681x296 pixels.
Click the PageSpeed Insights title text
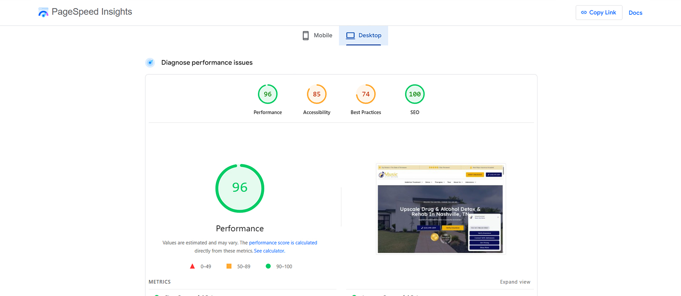[92, 12]
